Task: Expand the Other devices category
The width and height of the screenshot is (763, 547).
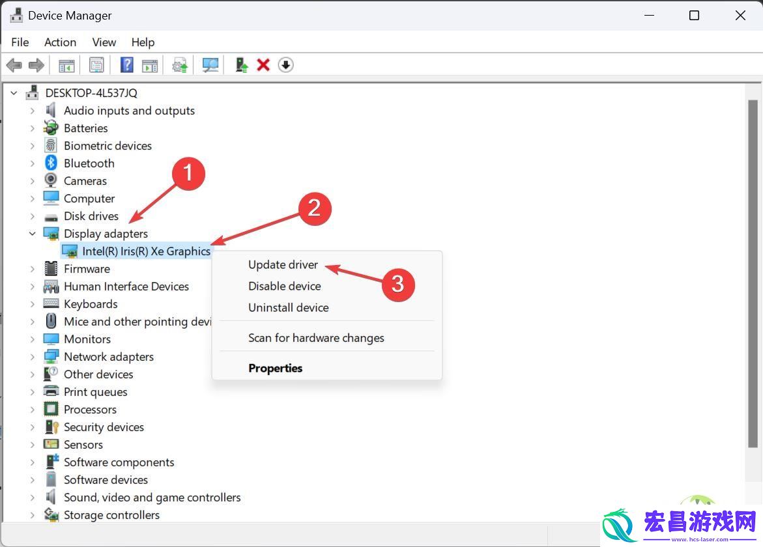Action: (x=32, y=374)
